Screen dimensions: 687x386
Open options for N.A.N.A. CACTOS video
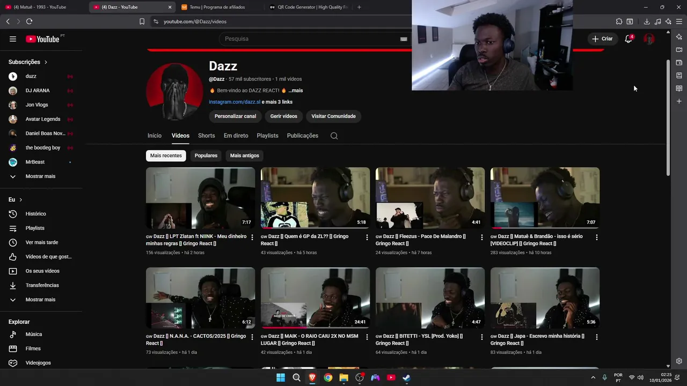tap(252, 337)
